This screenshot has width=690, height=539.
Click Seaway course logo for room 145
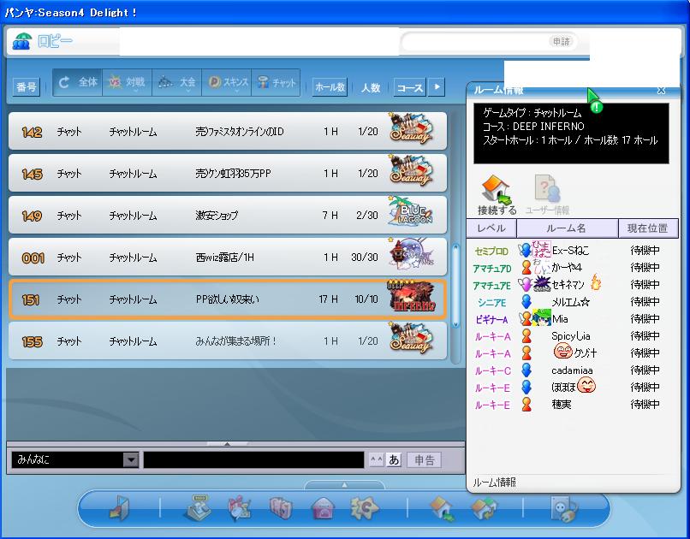(411, 170)
